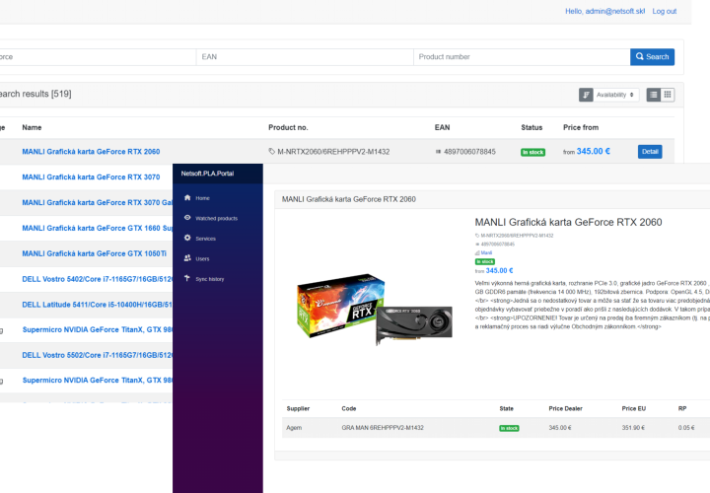
Task: Click the Search button
Action: click(652, 56)
